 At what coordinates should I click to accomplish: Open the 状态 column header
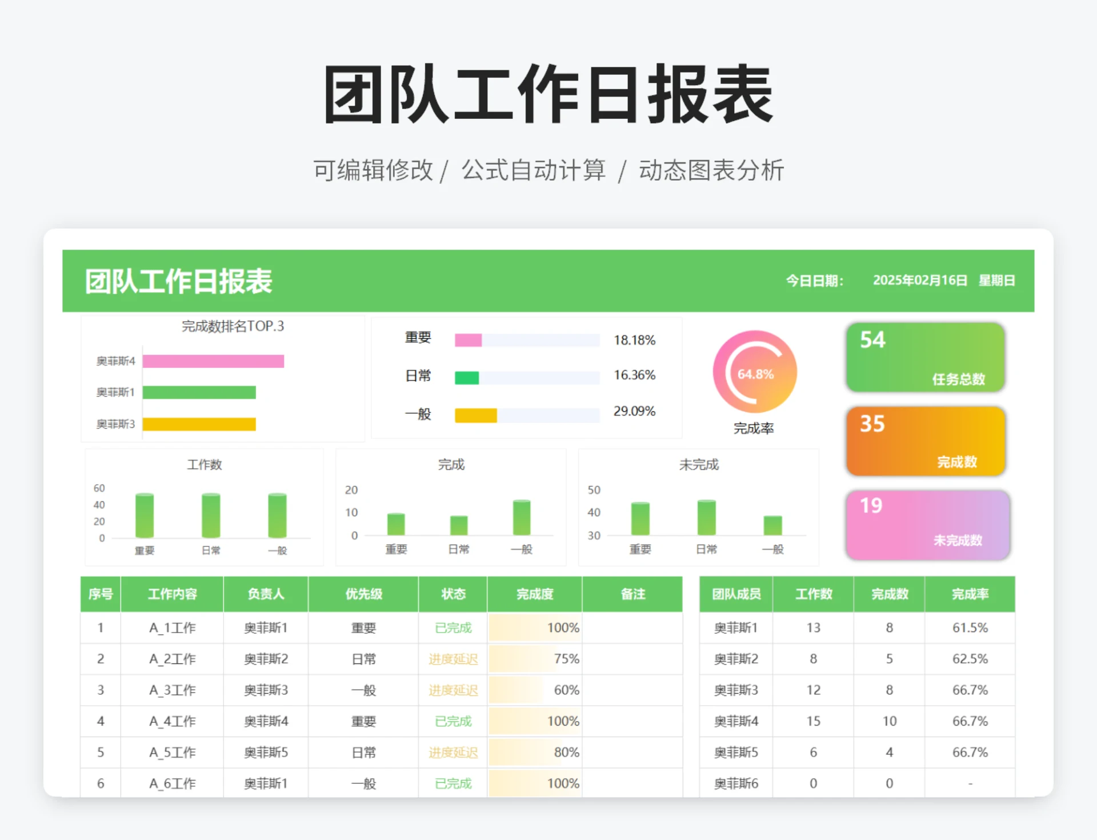point(453,594)
